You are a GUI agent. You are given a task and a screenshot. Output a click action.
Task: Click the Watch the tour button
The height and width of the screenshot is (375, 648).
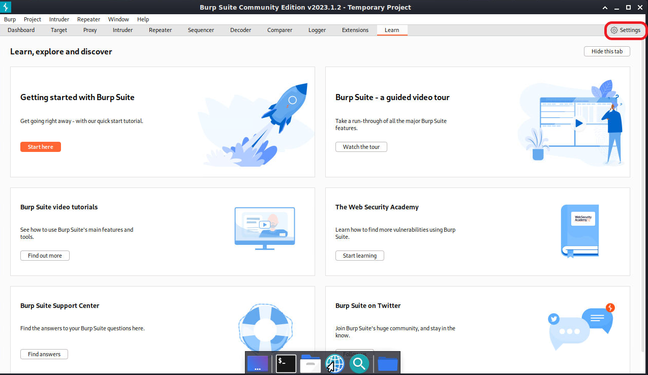coord(361,147)
